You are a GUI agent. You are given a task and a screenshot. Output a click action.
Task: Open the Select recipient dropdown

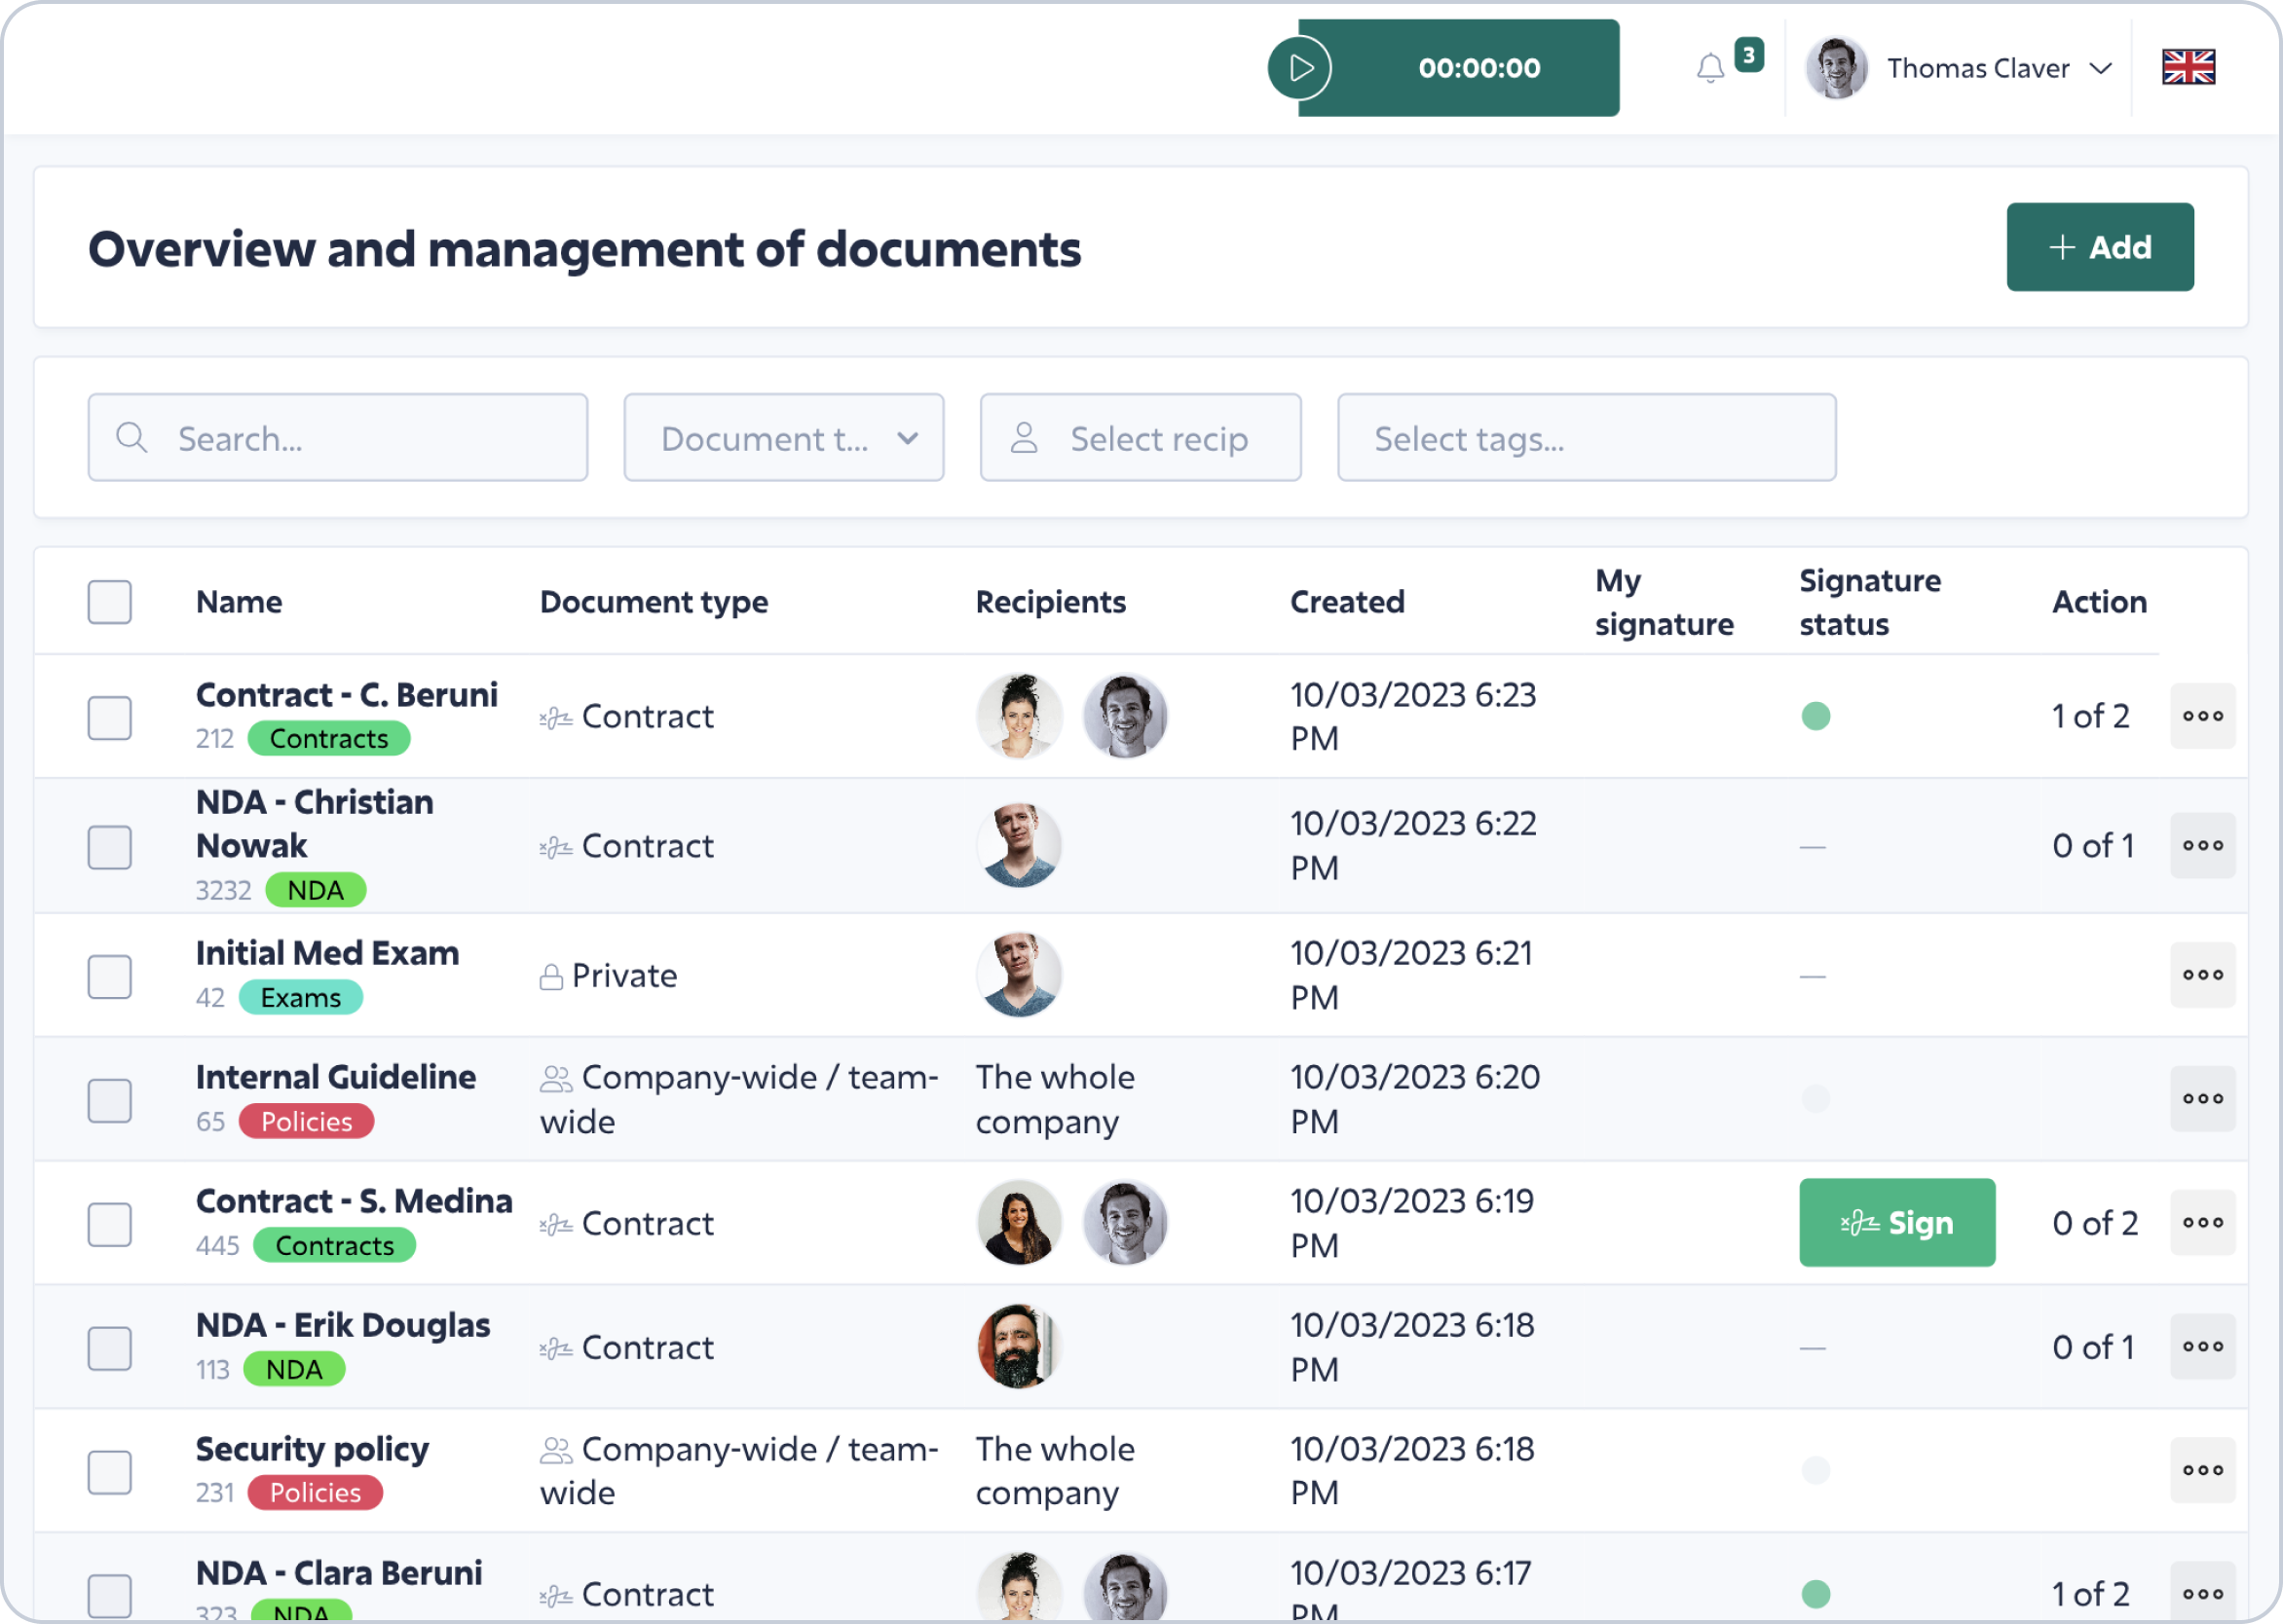click(1141, 438)
